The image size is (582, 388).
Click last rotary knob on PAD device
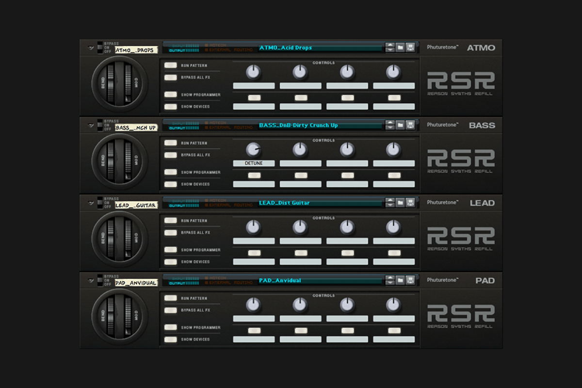click(x=393, y=305)
